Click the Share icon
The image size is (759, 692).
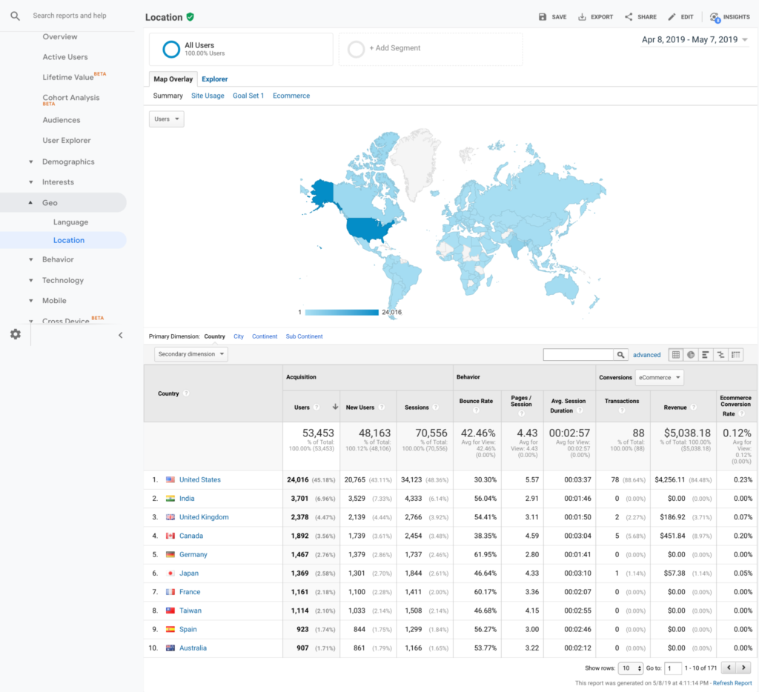629,17
